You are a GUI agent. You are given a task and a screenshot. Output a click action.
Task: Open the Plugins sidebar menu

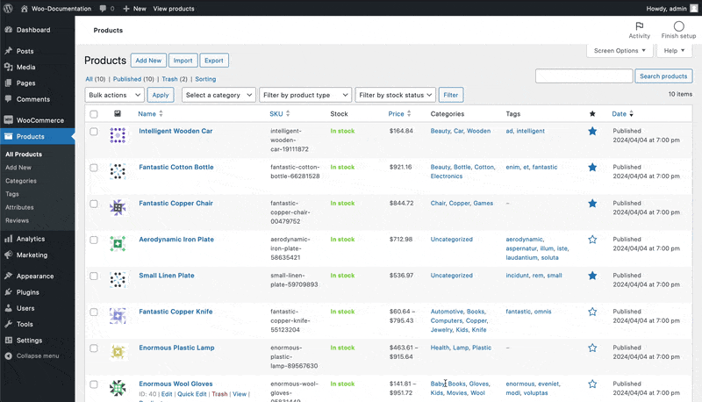(x=38, y=292)
